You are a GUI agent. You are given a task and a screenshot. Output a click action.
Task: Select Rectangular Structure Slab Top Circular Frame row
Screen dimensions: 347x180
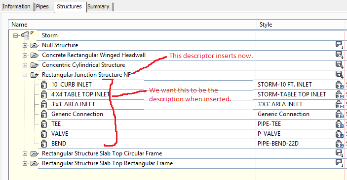tap(102, 153)
